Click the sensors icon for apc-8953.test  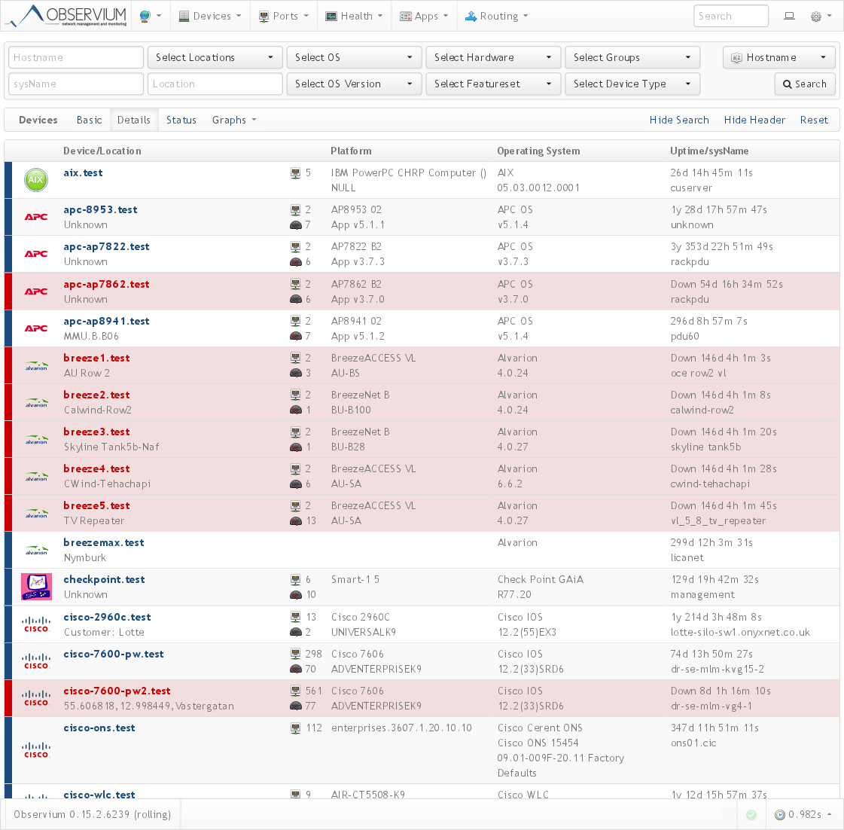(x=295, y=225)
